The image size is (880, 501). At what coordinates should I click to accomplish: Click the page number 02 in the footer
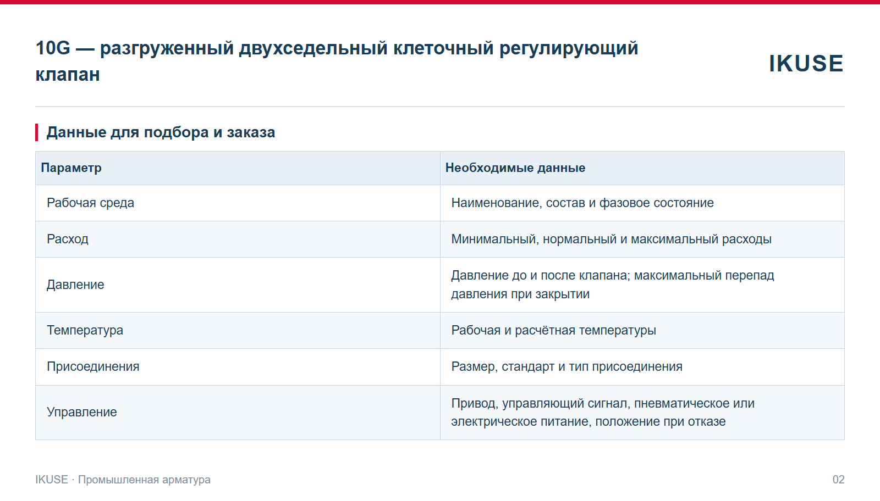click(838, 480)
